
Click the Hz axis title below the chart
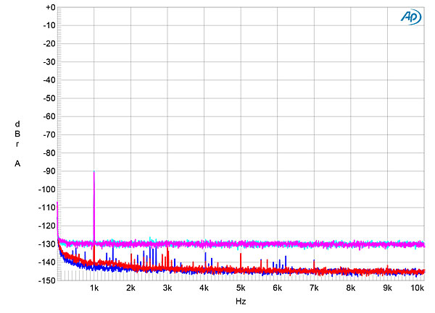click(x=241, y=300)
